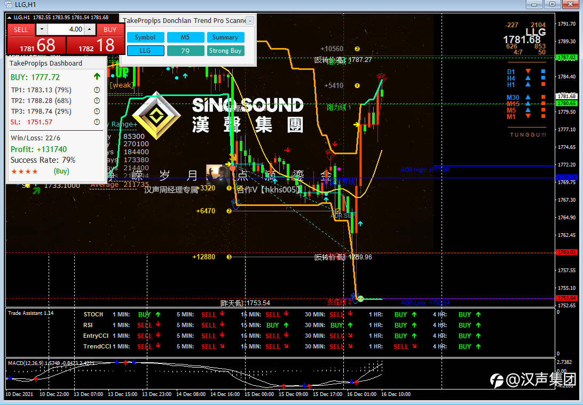The image size is (583, 405).
Task: Click the green 1787.02 price axis tag
Action: pos(566,58)
